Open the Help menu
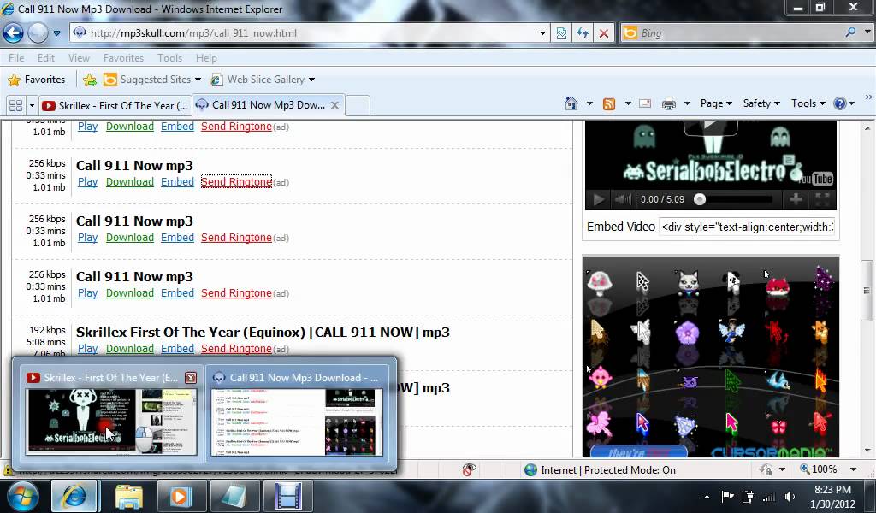This screenshot has height=513, width=876. coord(206,57)
